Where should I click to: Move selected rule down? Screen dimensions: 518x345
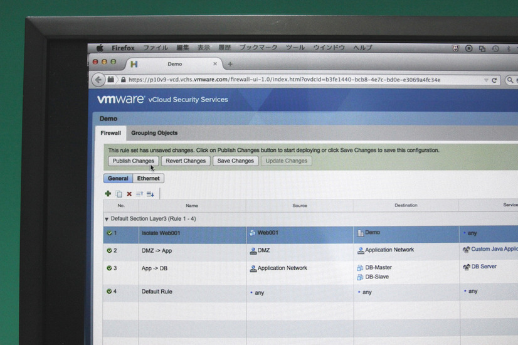[x=151, y=194]
